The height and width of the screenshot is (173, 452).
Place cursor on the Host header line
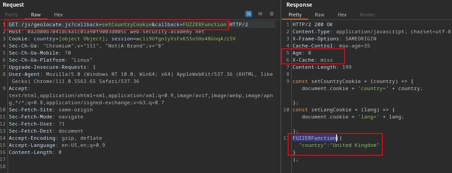[x=107, y=31]
